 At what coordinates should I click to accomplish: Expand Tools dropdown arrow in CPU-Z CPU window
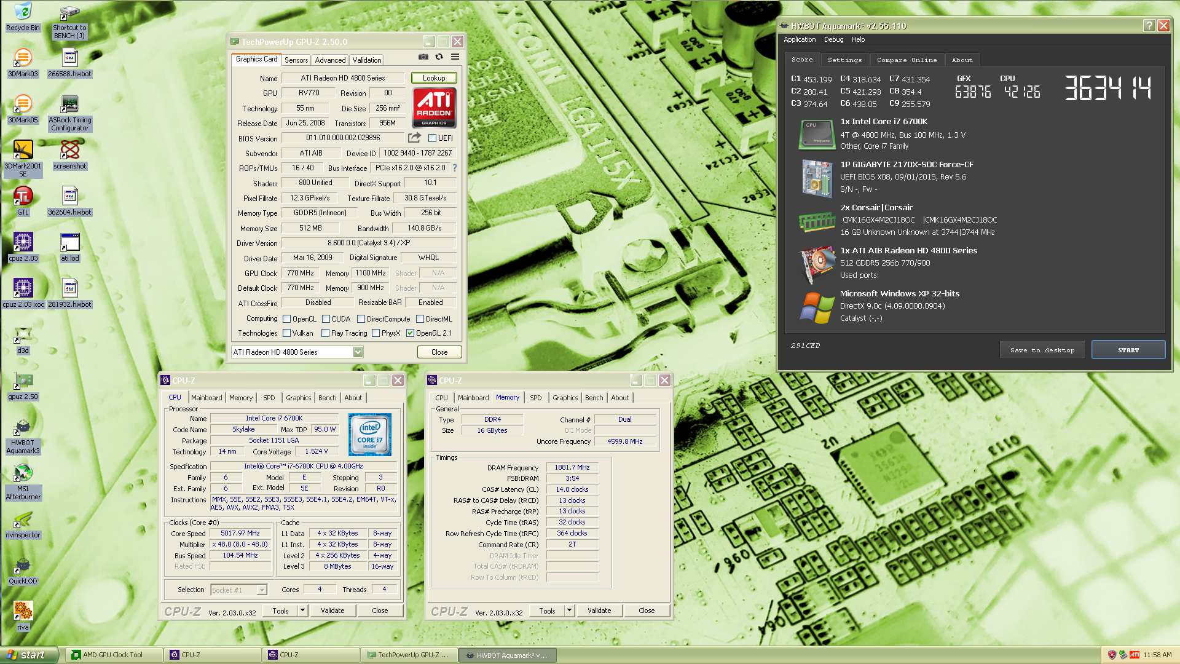point(302,611)
